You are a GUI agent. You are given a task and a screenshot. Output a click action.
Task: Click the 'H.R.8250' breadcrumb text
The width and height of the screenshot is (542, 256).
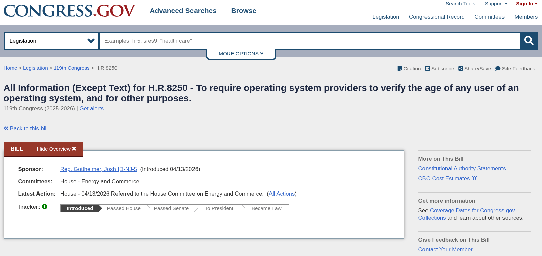tap(106, 68)
